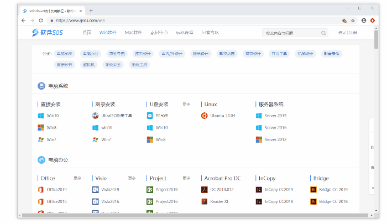The image size is (387, 224).
Task: Click the Visio2016 icon
Action: 95,201
